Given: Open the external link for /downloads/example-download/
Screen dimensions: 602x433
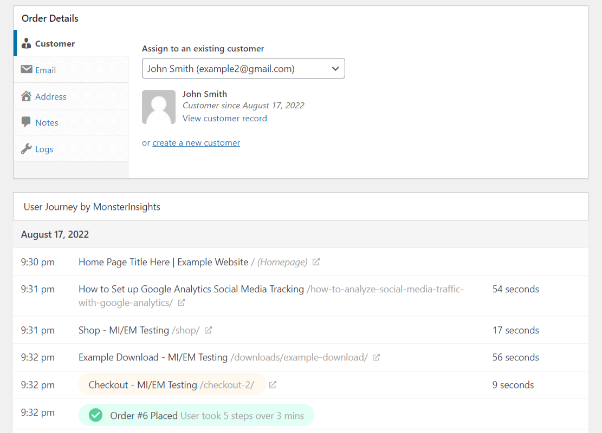Looking at the screenshot, I should click(377, 357).
